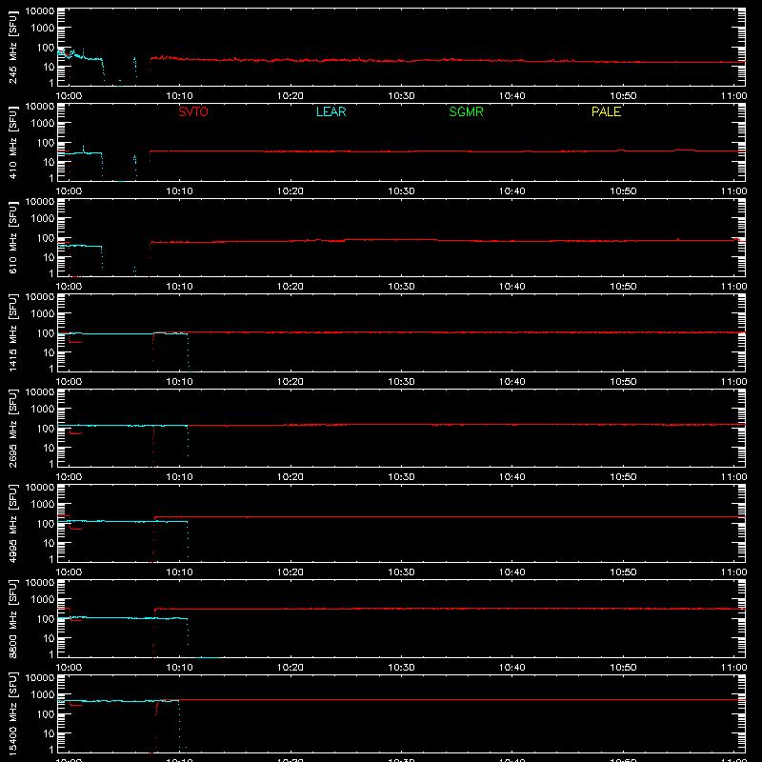Select the 610 MHz [SFU] axis label

tap(12, 238)
